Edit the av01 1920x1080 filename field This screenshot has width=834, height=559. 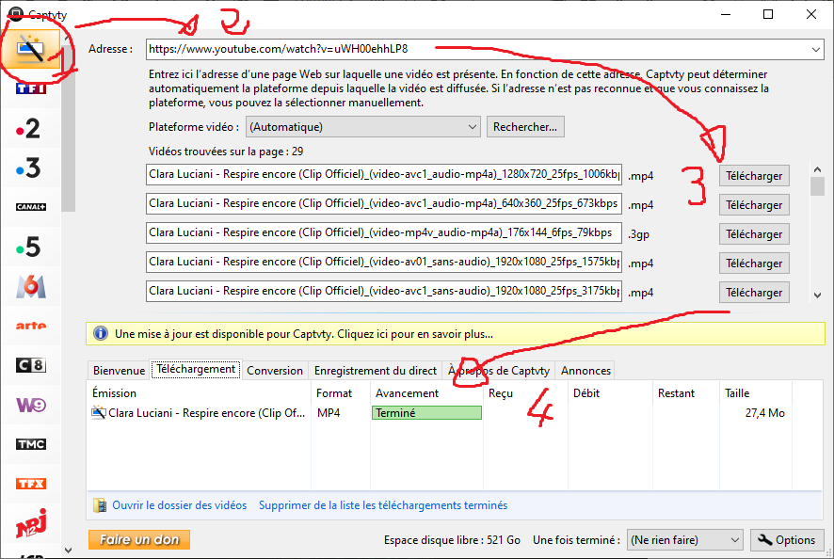[384, 263]
